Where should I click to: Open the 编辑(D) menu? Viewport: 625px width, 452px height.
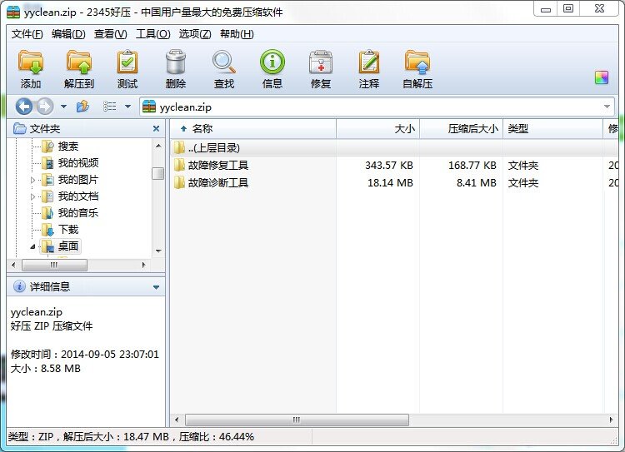click(68, 34)
